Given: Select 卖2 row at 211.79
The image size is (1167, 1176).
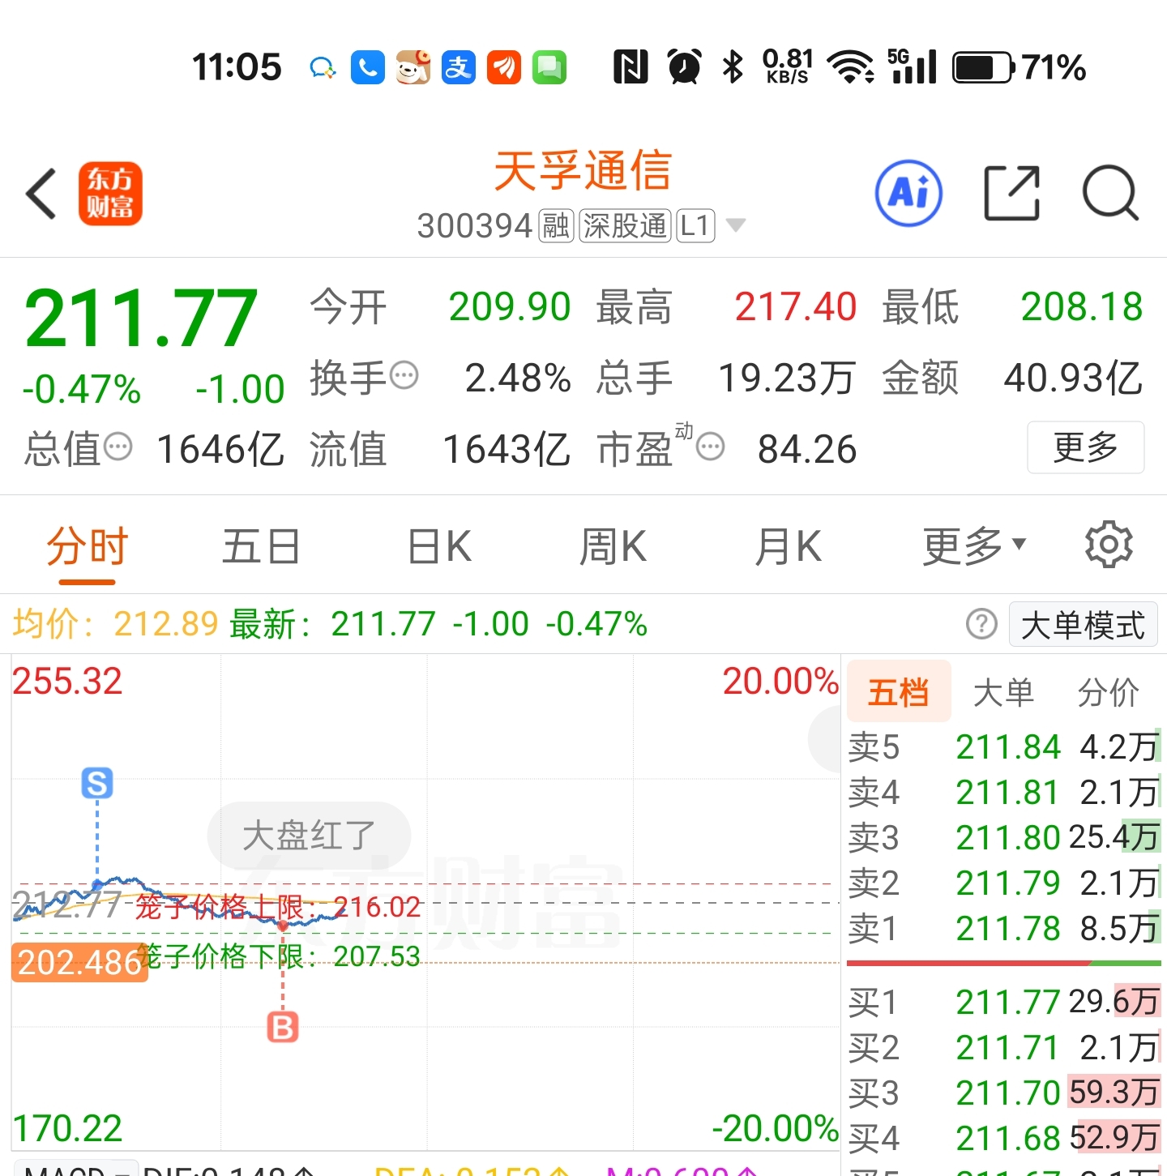Looking at the screenshot, I should tap(1004, 883).
